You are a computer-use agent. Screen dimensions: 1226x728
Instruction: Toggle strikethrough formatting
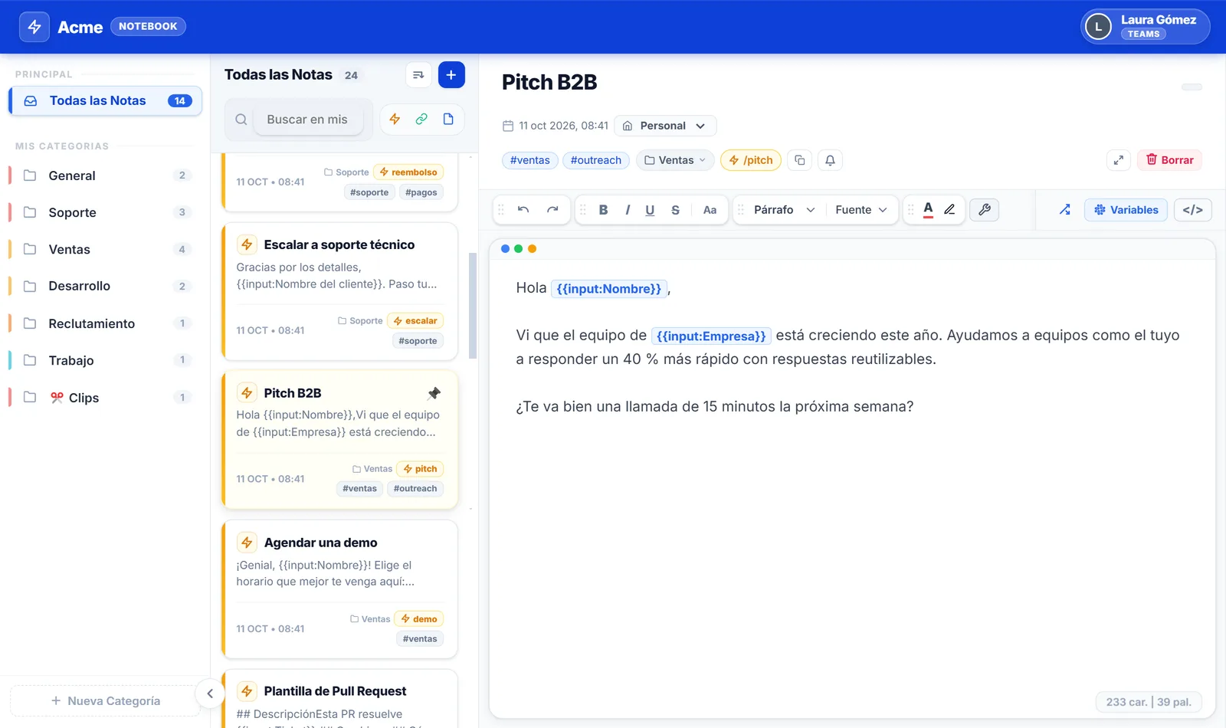point(675,210)
